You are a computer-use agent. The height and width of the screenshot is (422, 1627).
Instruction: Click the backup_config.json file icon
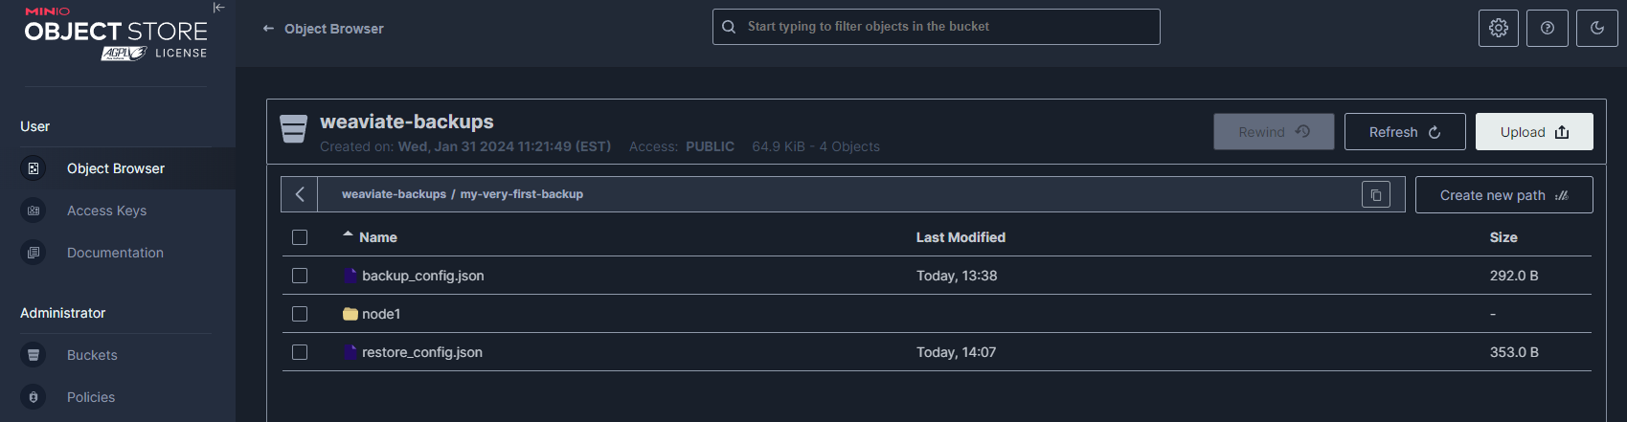(350, 276)
